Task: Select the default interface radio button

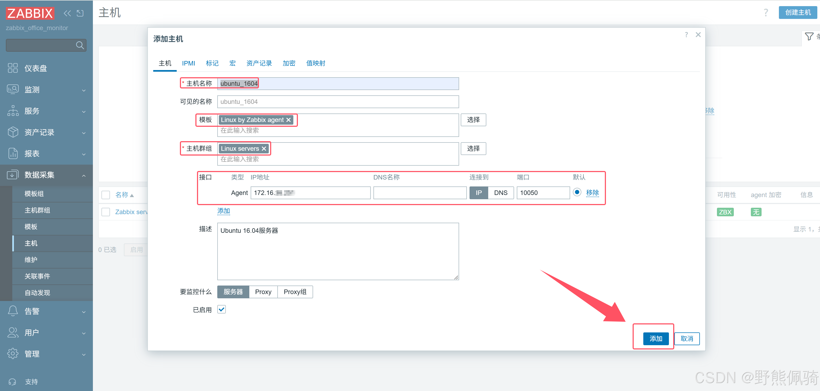Action: (x=577, y=192)
